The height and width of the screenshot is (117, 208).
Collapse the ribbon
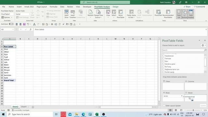coord(206,21)
